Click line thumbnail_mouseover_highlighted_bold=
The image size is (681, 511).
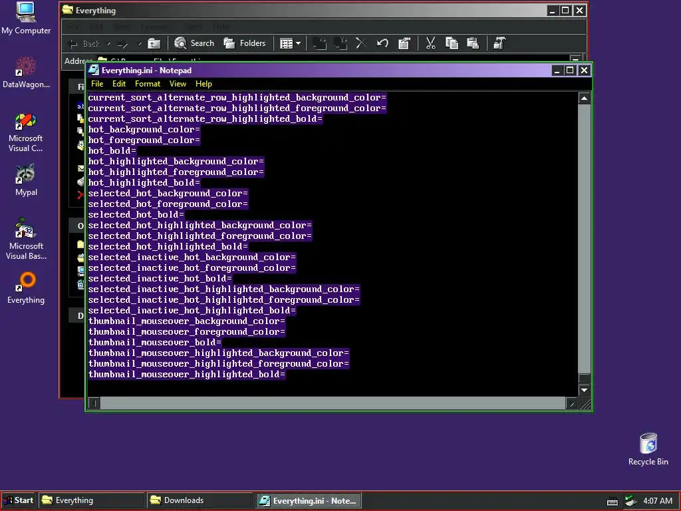(x=187, y=374)
